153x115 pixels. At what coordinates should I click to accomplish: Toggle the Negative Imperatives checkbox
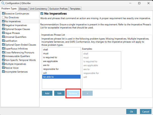point(3,25)
